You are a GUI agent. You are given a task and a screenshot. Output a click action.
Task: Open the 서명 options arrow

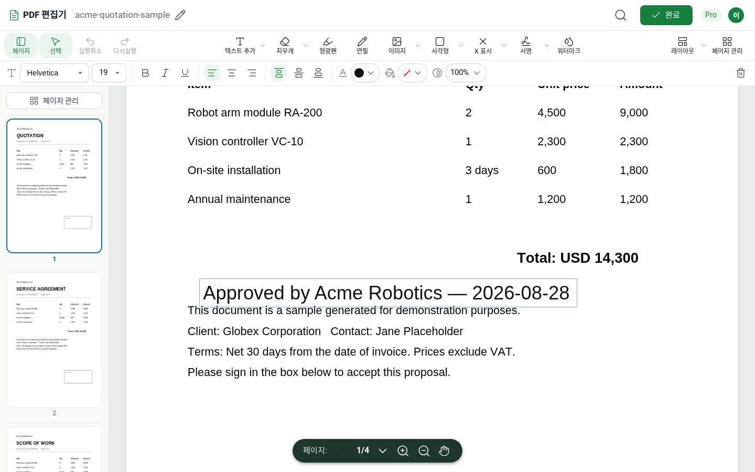(x=547, y=46)
